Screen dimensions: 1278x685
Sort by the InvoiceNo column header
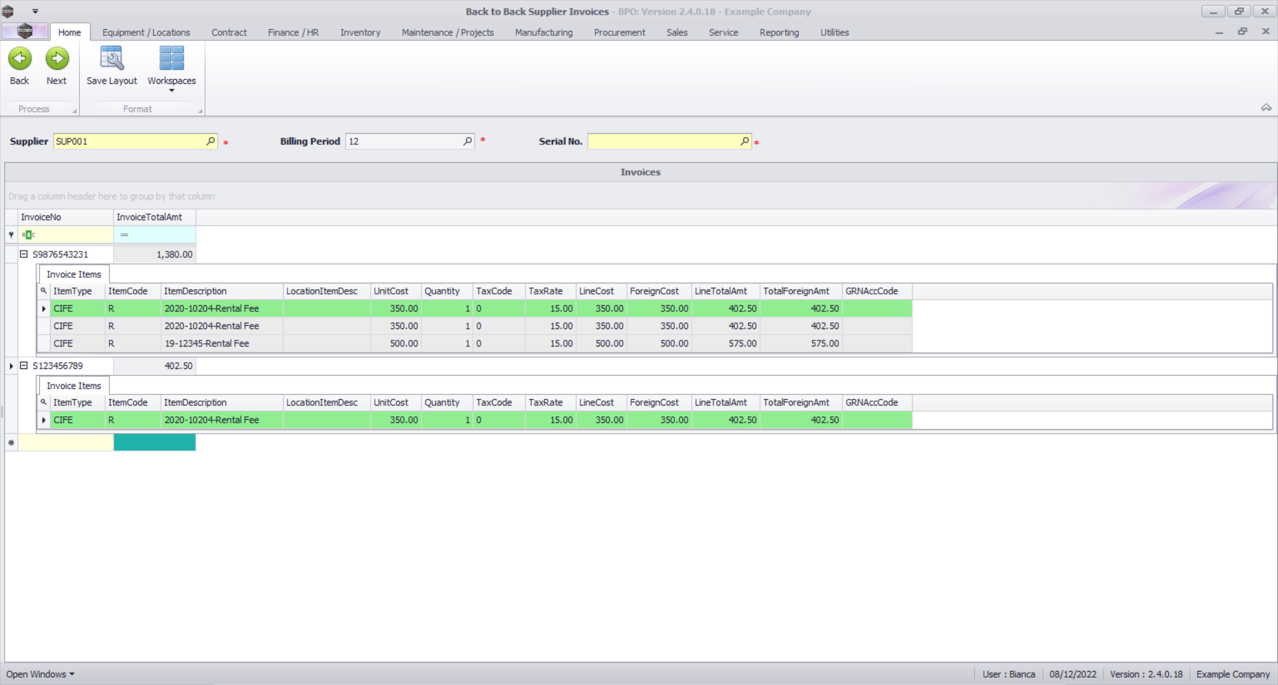click(x=66, y=217)
